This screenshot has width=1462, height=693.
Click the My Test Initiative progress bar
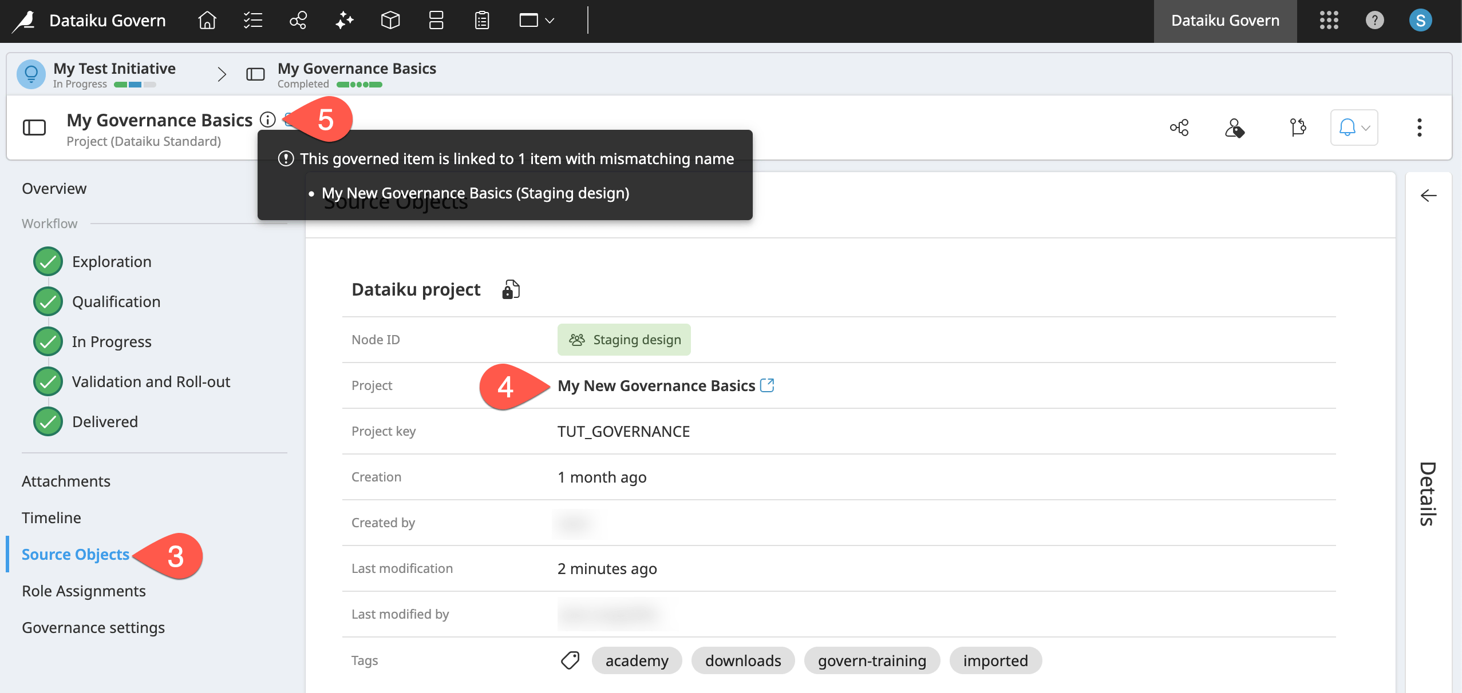[135, 83]
